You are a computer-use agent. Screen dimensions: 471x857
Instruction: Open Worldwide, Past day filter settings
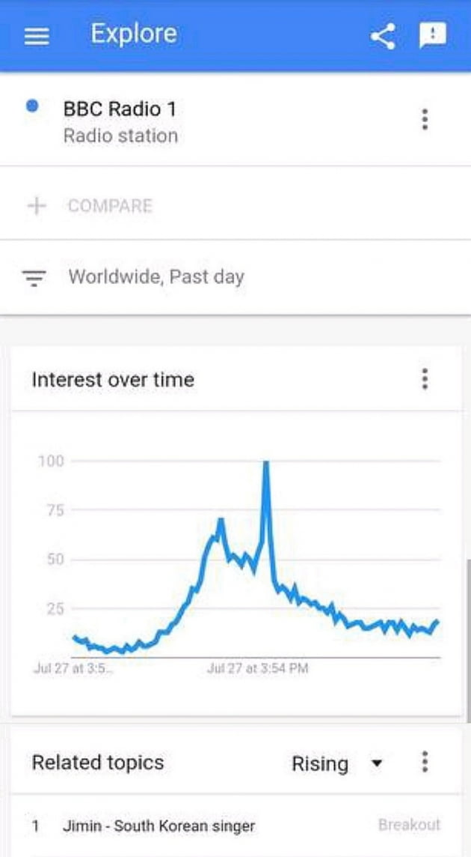[156, 277]
